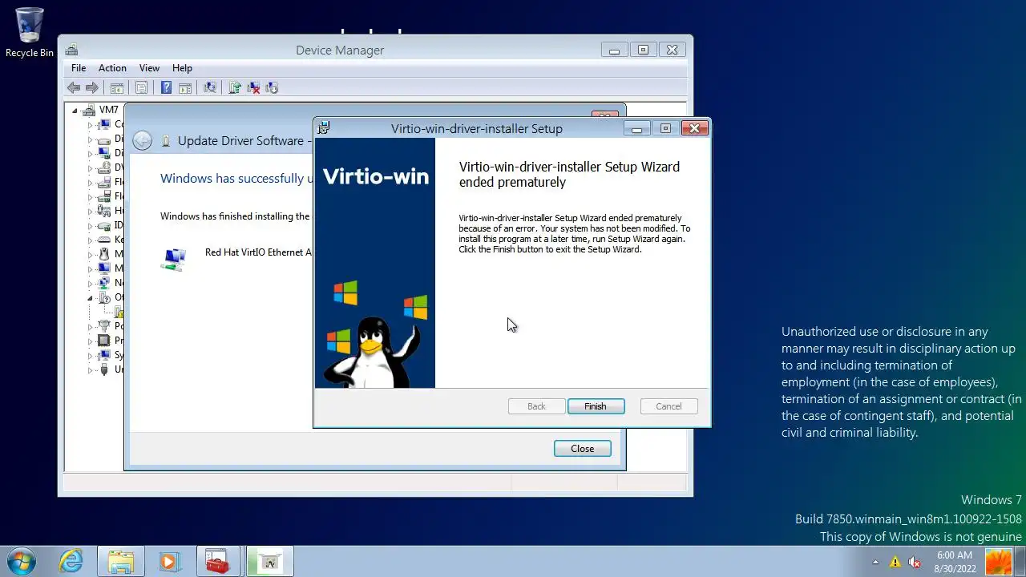
Task: Switch to the red toolbox taskbar window
Action: click(x=217, y=561)
